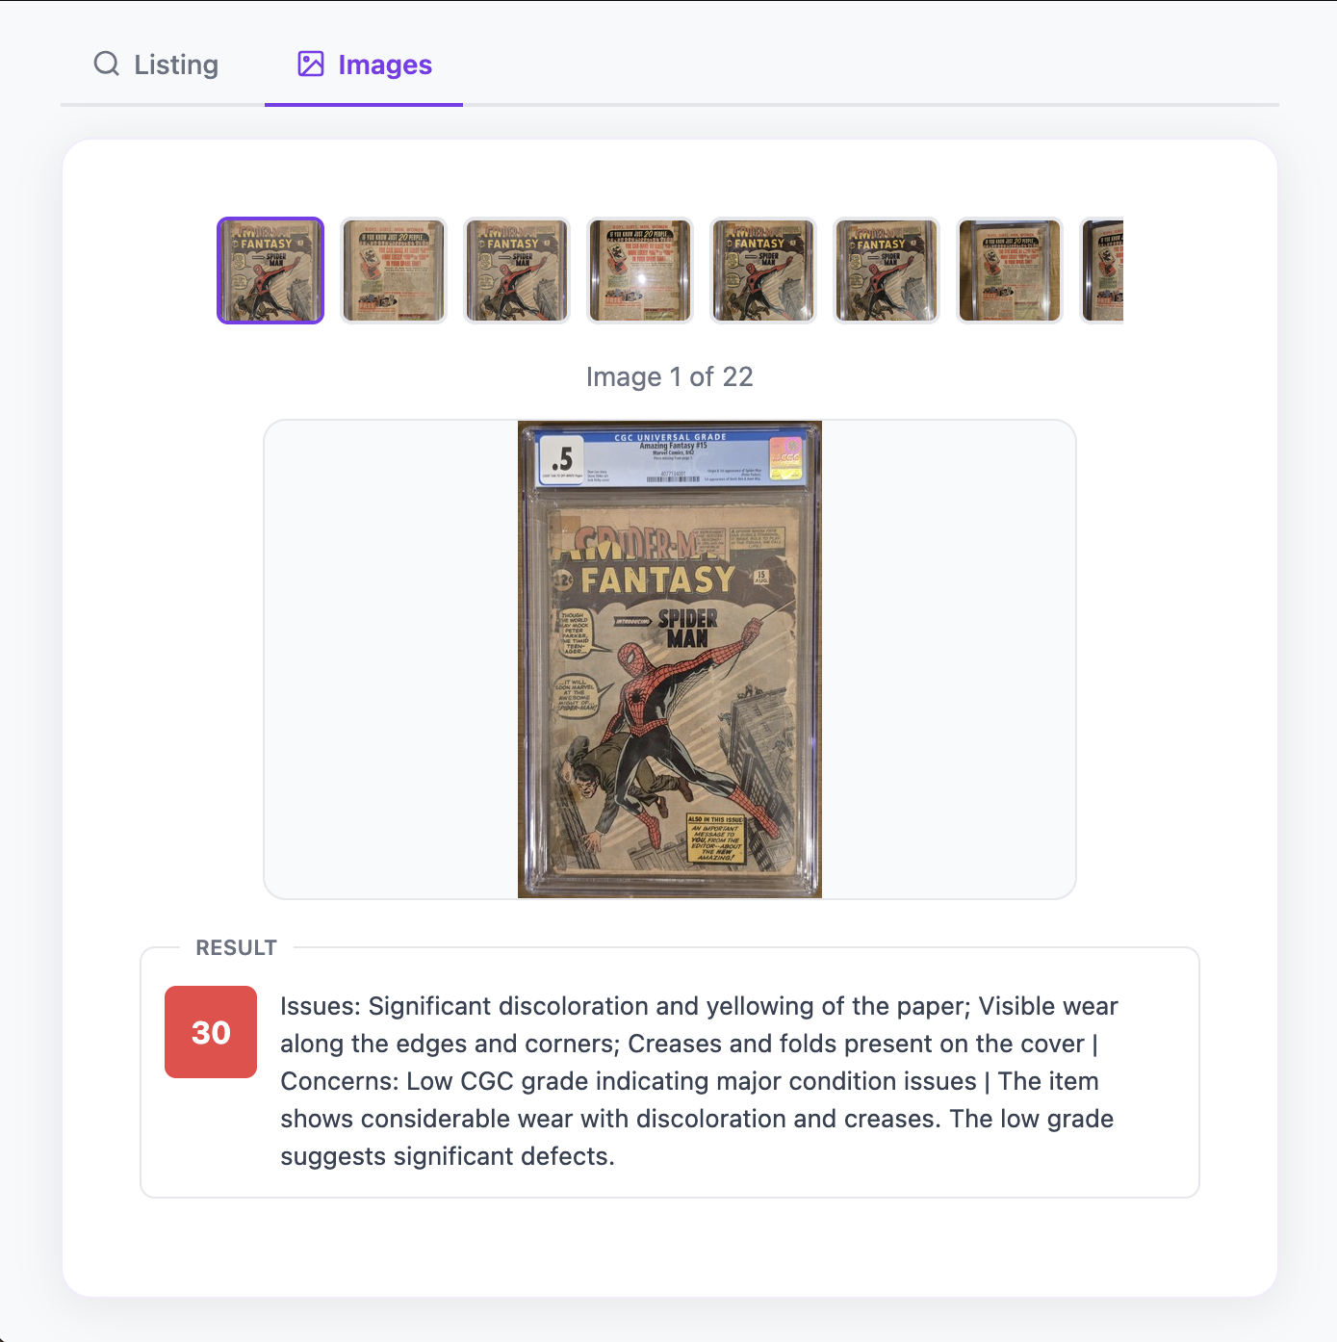Click the picture icon beside Images
The width and height of the screenshot is (1337, 1342).
pyautogui.click(x=311, y=64)
